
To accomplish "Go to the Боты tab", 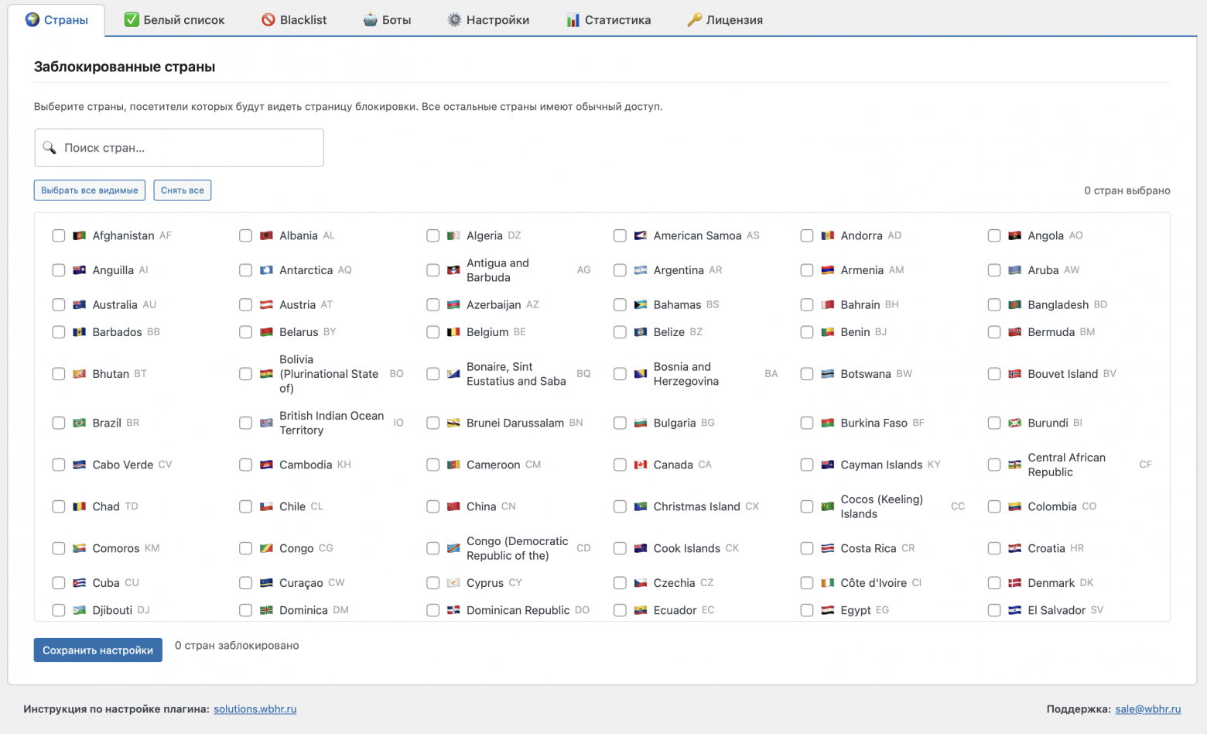I will [387, 20].
